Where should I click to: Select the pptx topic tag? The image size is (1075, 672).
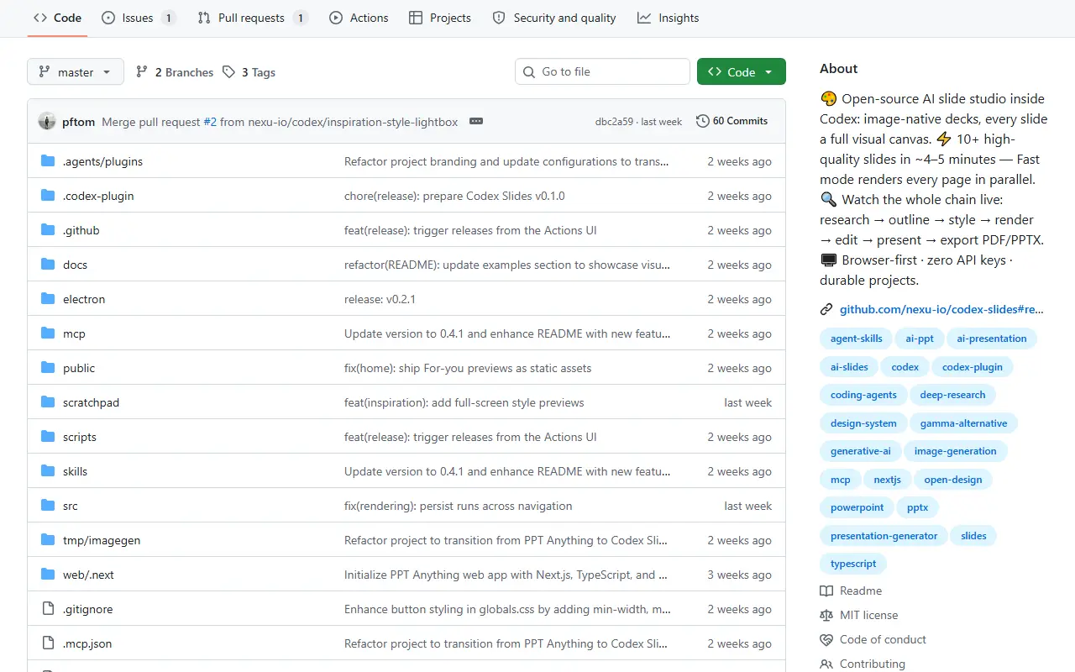coord(917,507)
